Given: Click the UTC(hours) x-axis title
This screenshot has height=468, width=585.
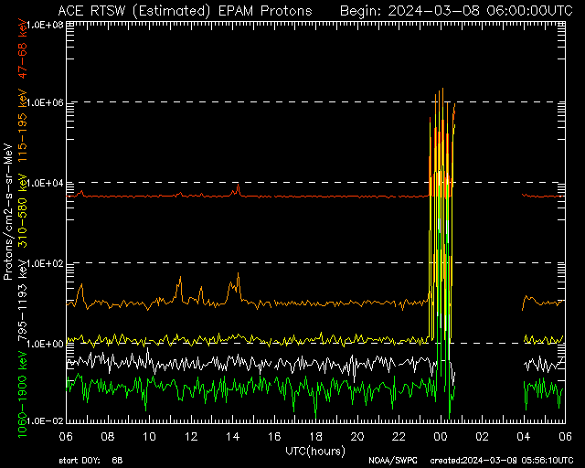Looking at the screenshot, I should (x=315, y=452).
